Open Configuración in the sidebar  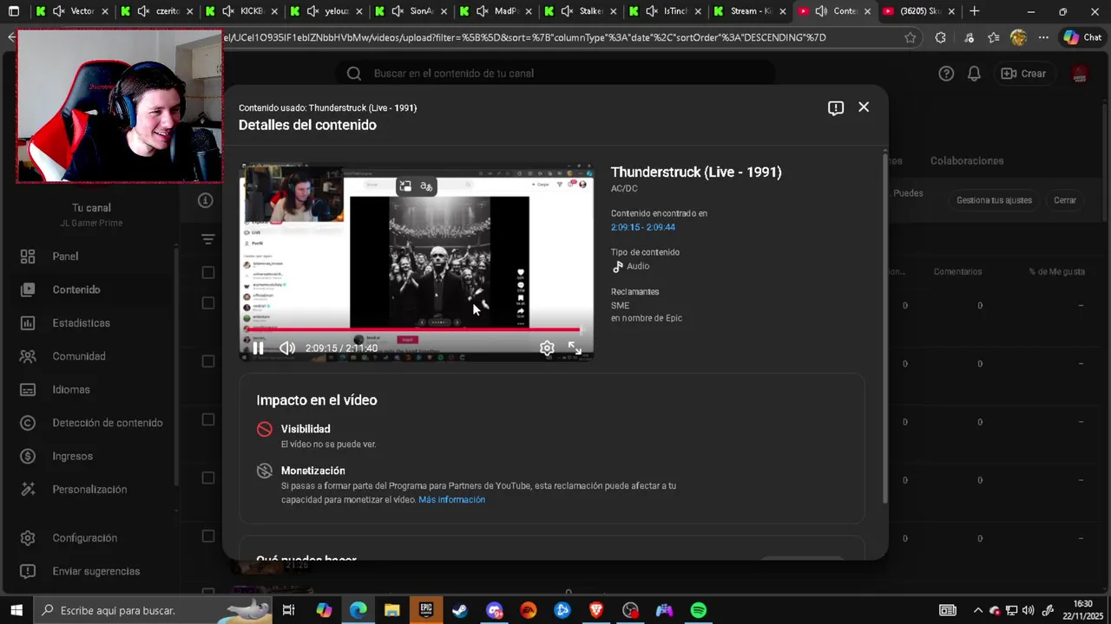[89, 538]
